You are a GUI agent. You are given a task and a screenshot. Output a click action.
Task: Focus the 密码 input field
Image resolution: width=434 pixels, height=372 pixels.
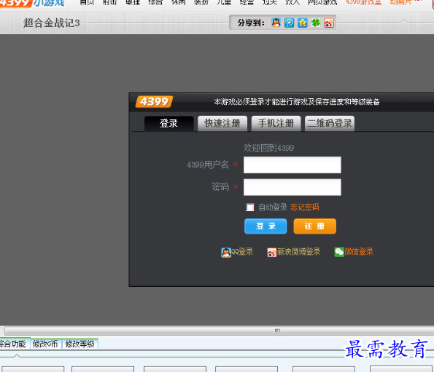coord(292,187)
